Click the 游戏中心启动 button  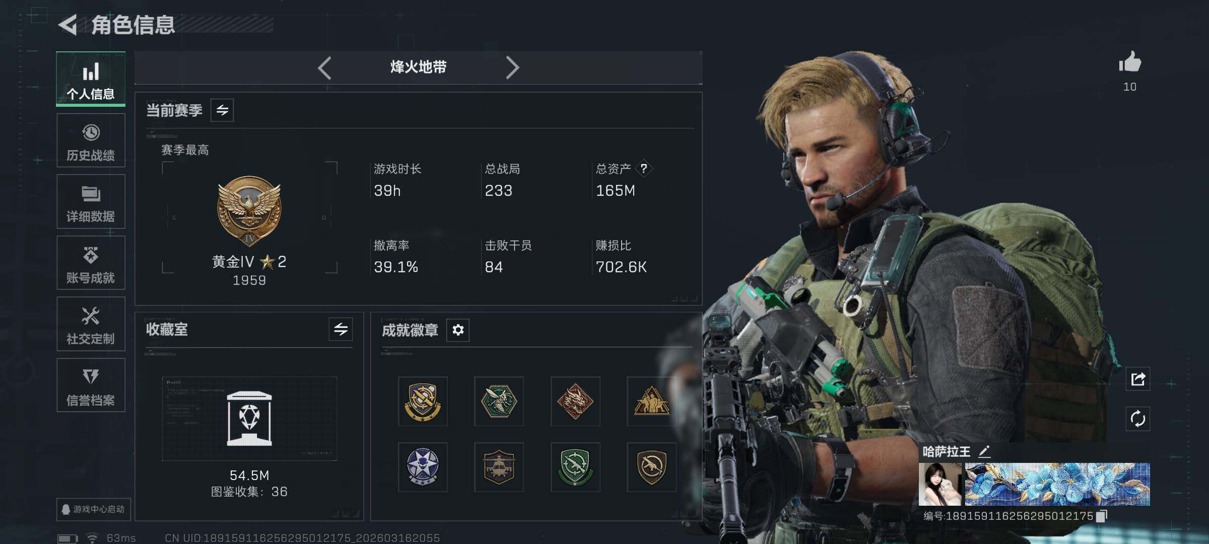94,509
